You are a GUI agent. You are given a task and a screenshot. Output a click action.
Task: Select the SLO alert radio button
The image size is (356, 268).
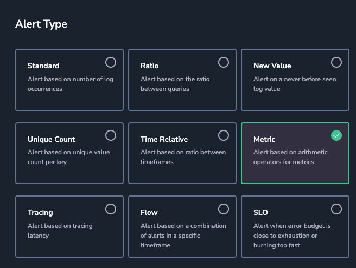coord(336,209)
